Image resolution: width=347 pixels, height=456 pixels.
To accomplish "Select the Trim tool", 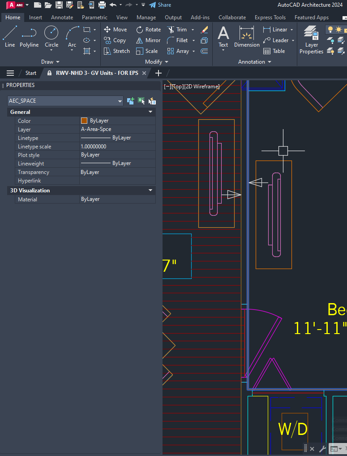I will tap(177, 30).
